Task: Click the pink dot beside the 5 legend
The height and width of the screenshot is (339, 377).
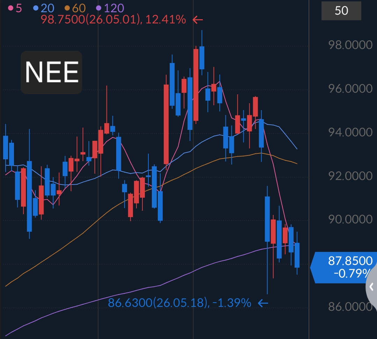Action: tap(10, 8)
